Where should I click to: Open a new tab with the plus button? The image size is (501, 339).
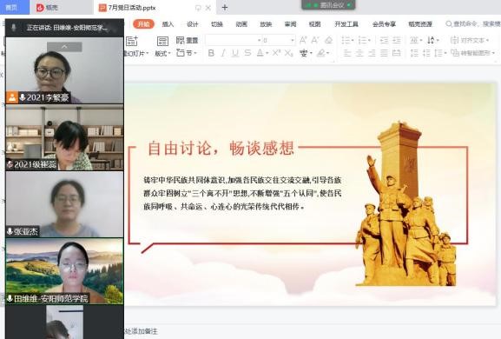225,8
